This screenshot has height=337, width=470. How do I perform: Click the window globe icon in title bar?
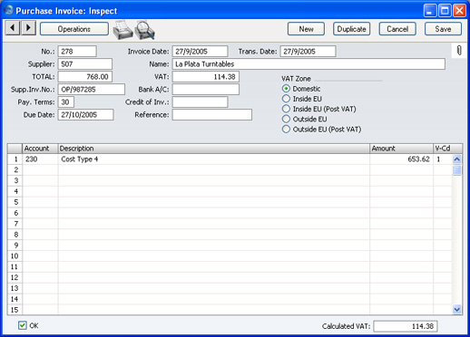[x=9, y=10]
